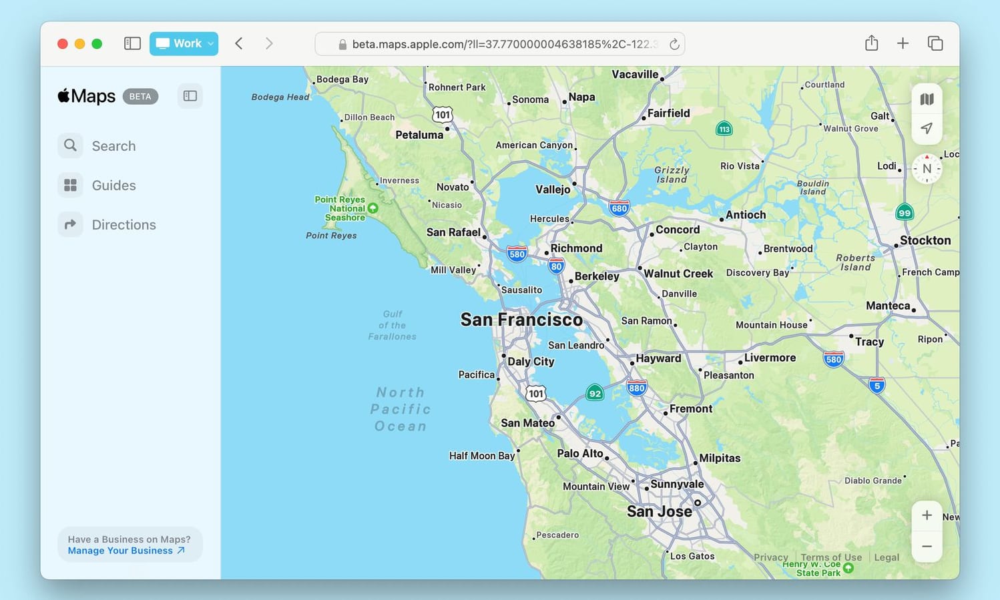Show the tab overview icon
This screenshot has width=1000, height=600.
935,43
